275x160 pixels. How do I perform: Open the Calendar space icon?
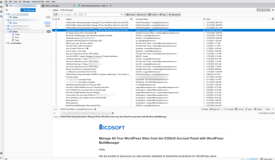tap(1, 7)
